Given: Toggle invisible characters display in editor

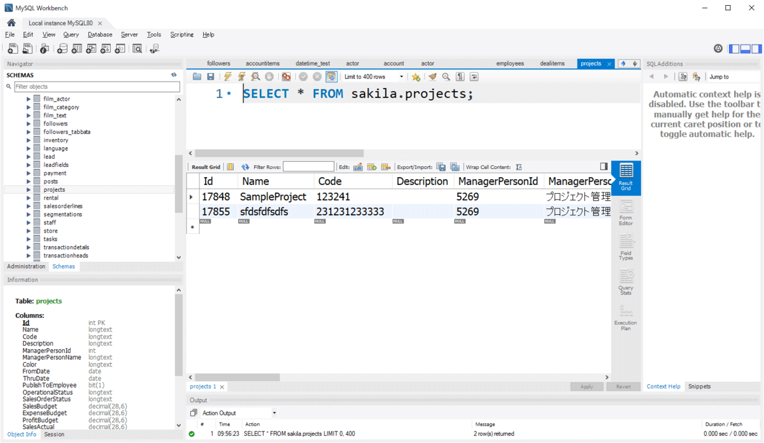Looking at the screenshot, I should click(x=460, y=76).
